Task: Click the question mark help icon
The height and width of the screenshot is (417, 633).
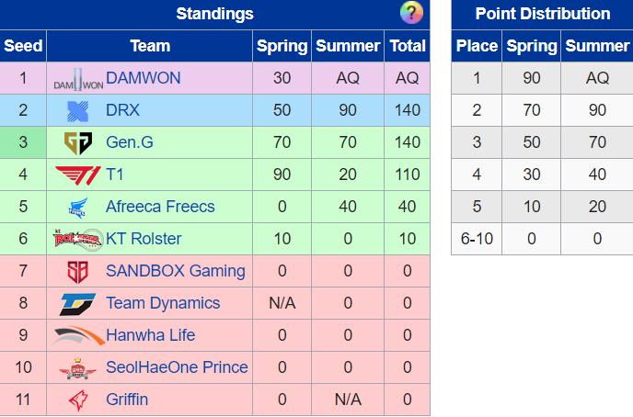Action: tap(411, 13)
